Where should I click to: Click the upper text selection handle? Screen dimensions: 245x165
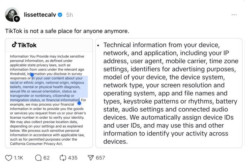click(x=32, y=75)
